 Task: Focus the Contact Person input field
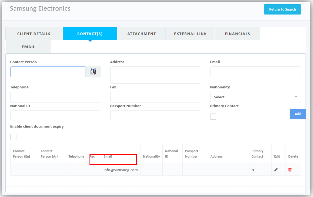(x=48, y=72)
